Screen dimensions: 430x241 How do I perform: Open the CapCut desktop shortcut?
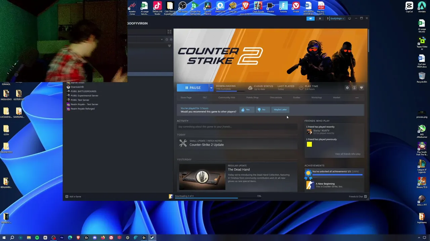pyautogui.click(x=409, y=7)
